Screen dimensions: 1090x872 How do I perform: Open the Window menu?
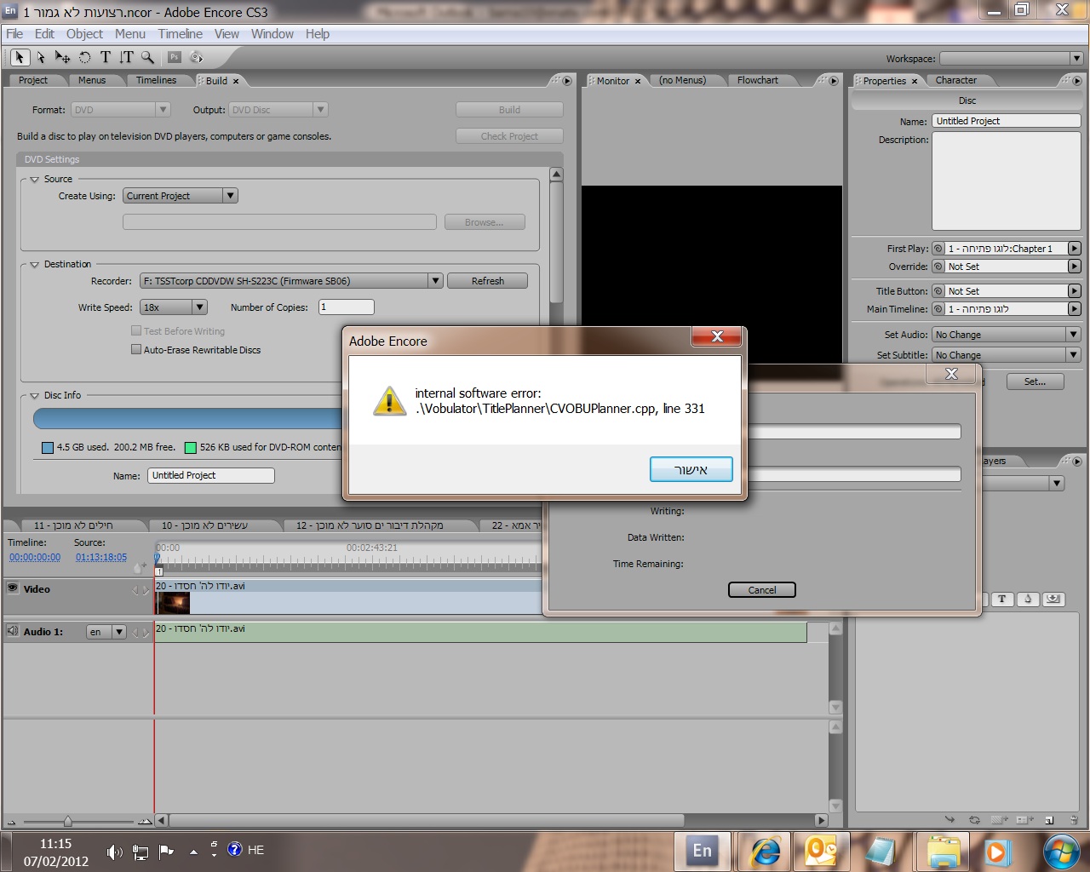point(272,34)
